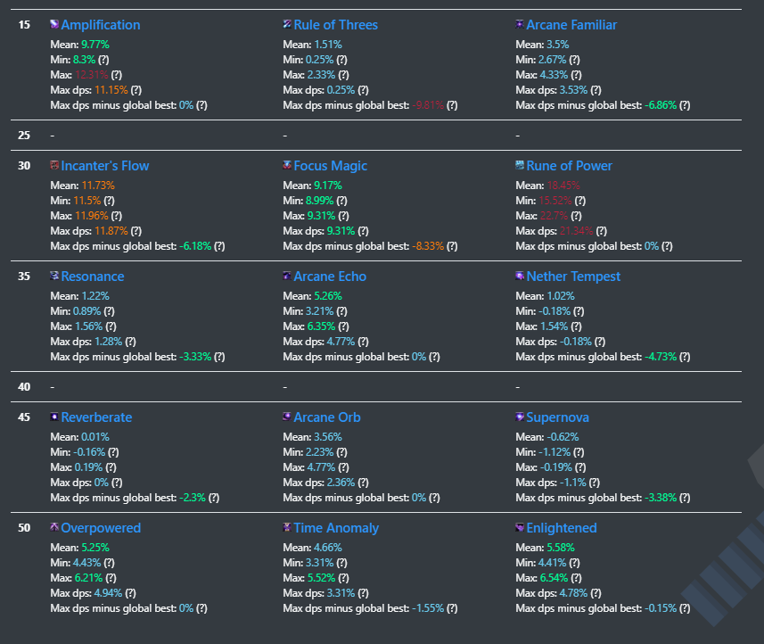Viewport: 764px width, 644px height.
Task: Click the Reverberate talent icon
Action: coord(54,417)
